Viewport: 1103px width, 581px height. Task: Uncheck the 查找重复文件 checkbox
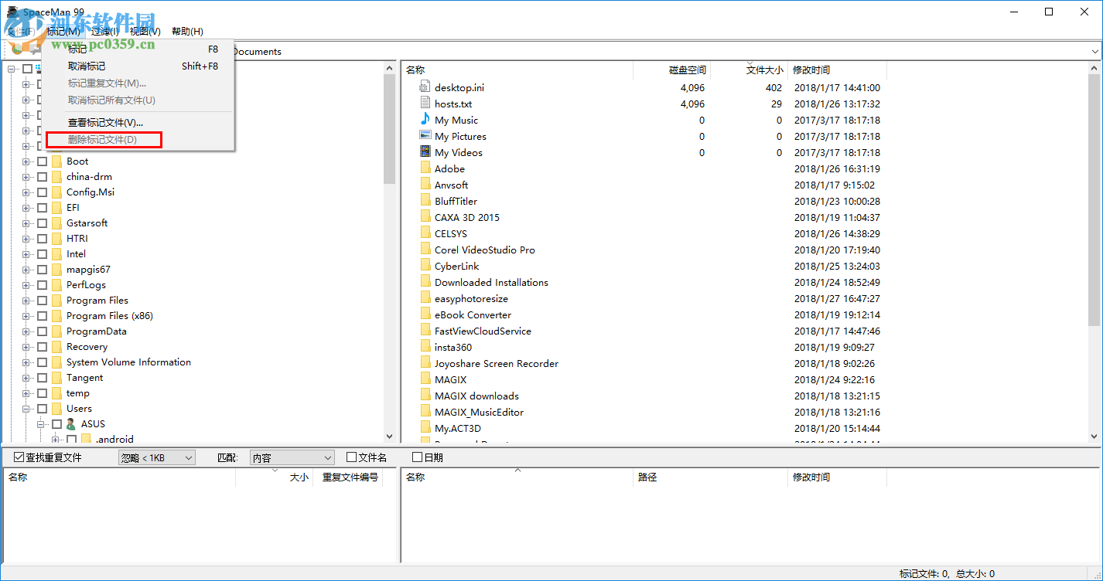tap(19, 457)
